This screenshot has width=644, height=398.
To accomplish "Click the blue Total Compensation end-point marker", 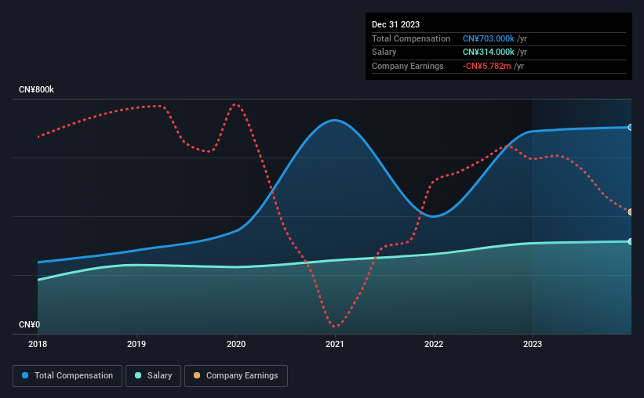I will click(x=631, y=128).
